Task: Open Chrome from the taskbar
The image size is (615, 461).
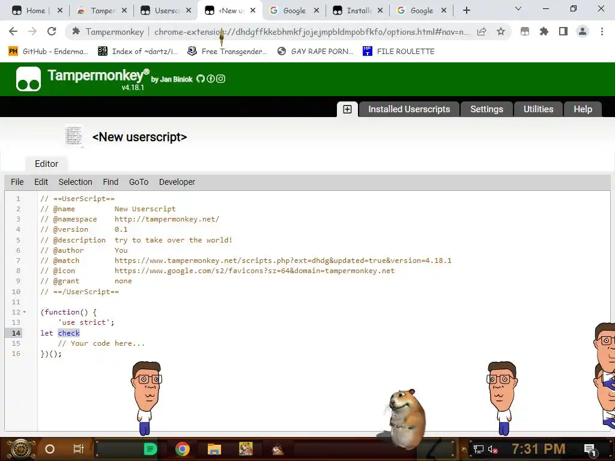Action: tap(183, 449)
